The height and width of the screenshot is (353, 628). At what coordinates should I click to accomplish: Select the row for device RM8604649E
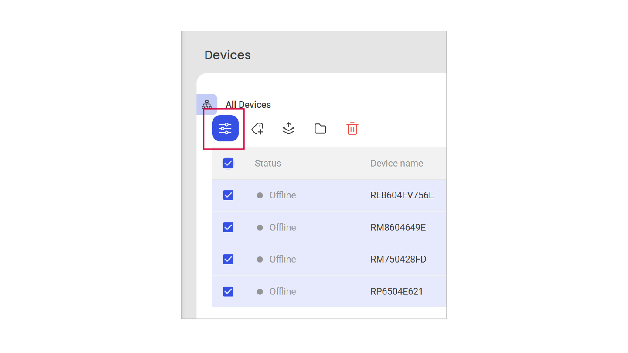(398, 227)
